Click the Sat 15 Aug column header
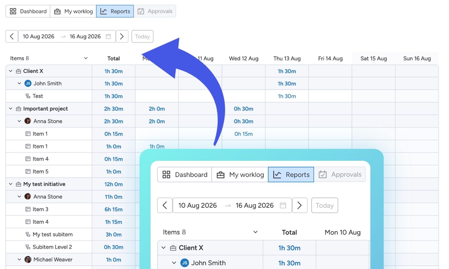 (x=374, y=59)
